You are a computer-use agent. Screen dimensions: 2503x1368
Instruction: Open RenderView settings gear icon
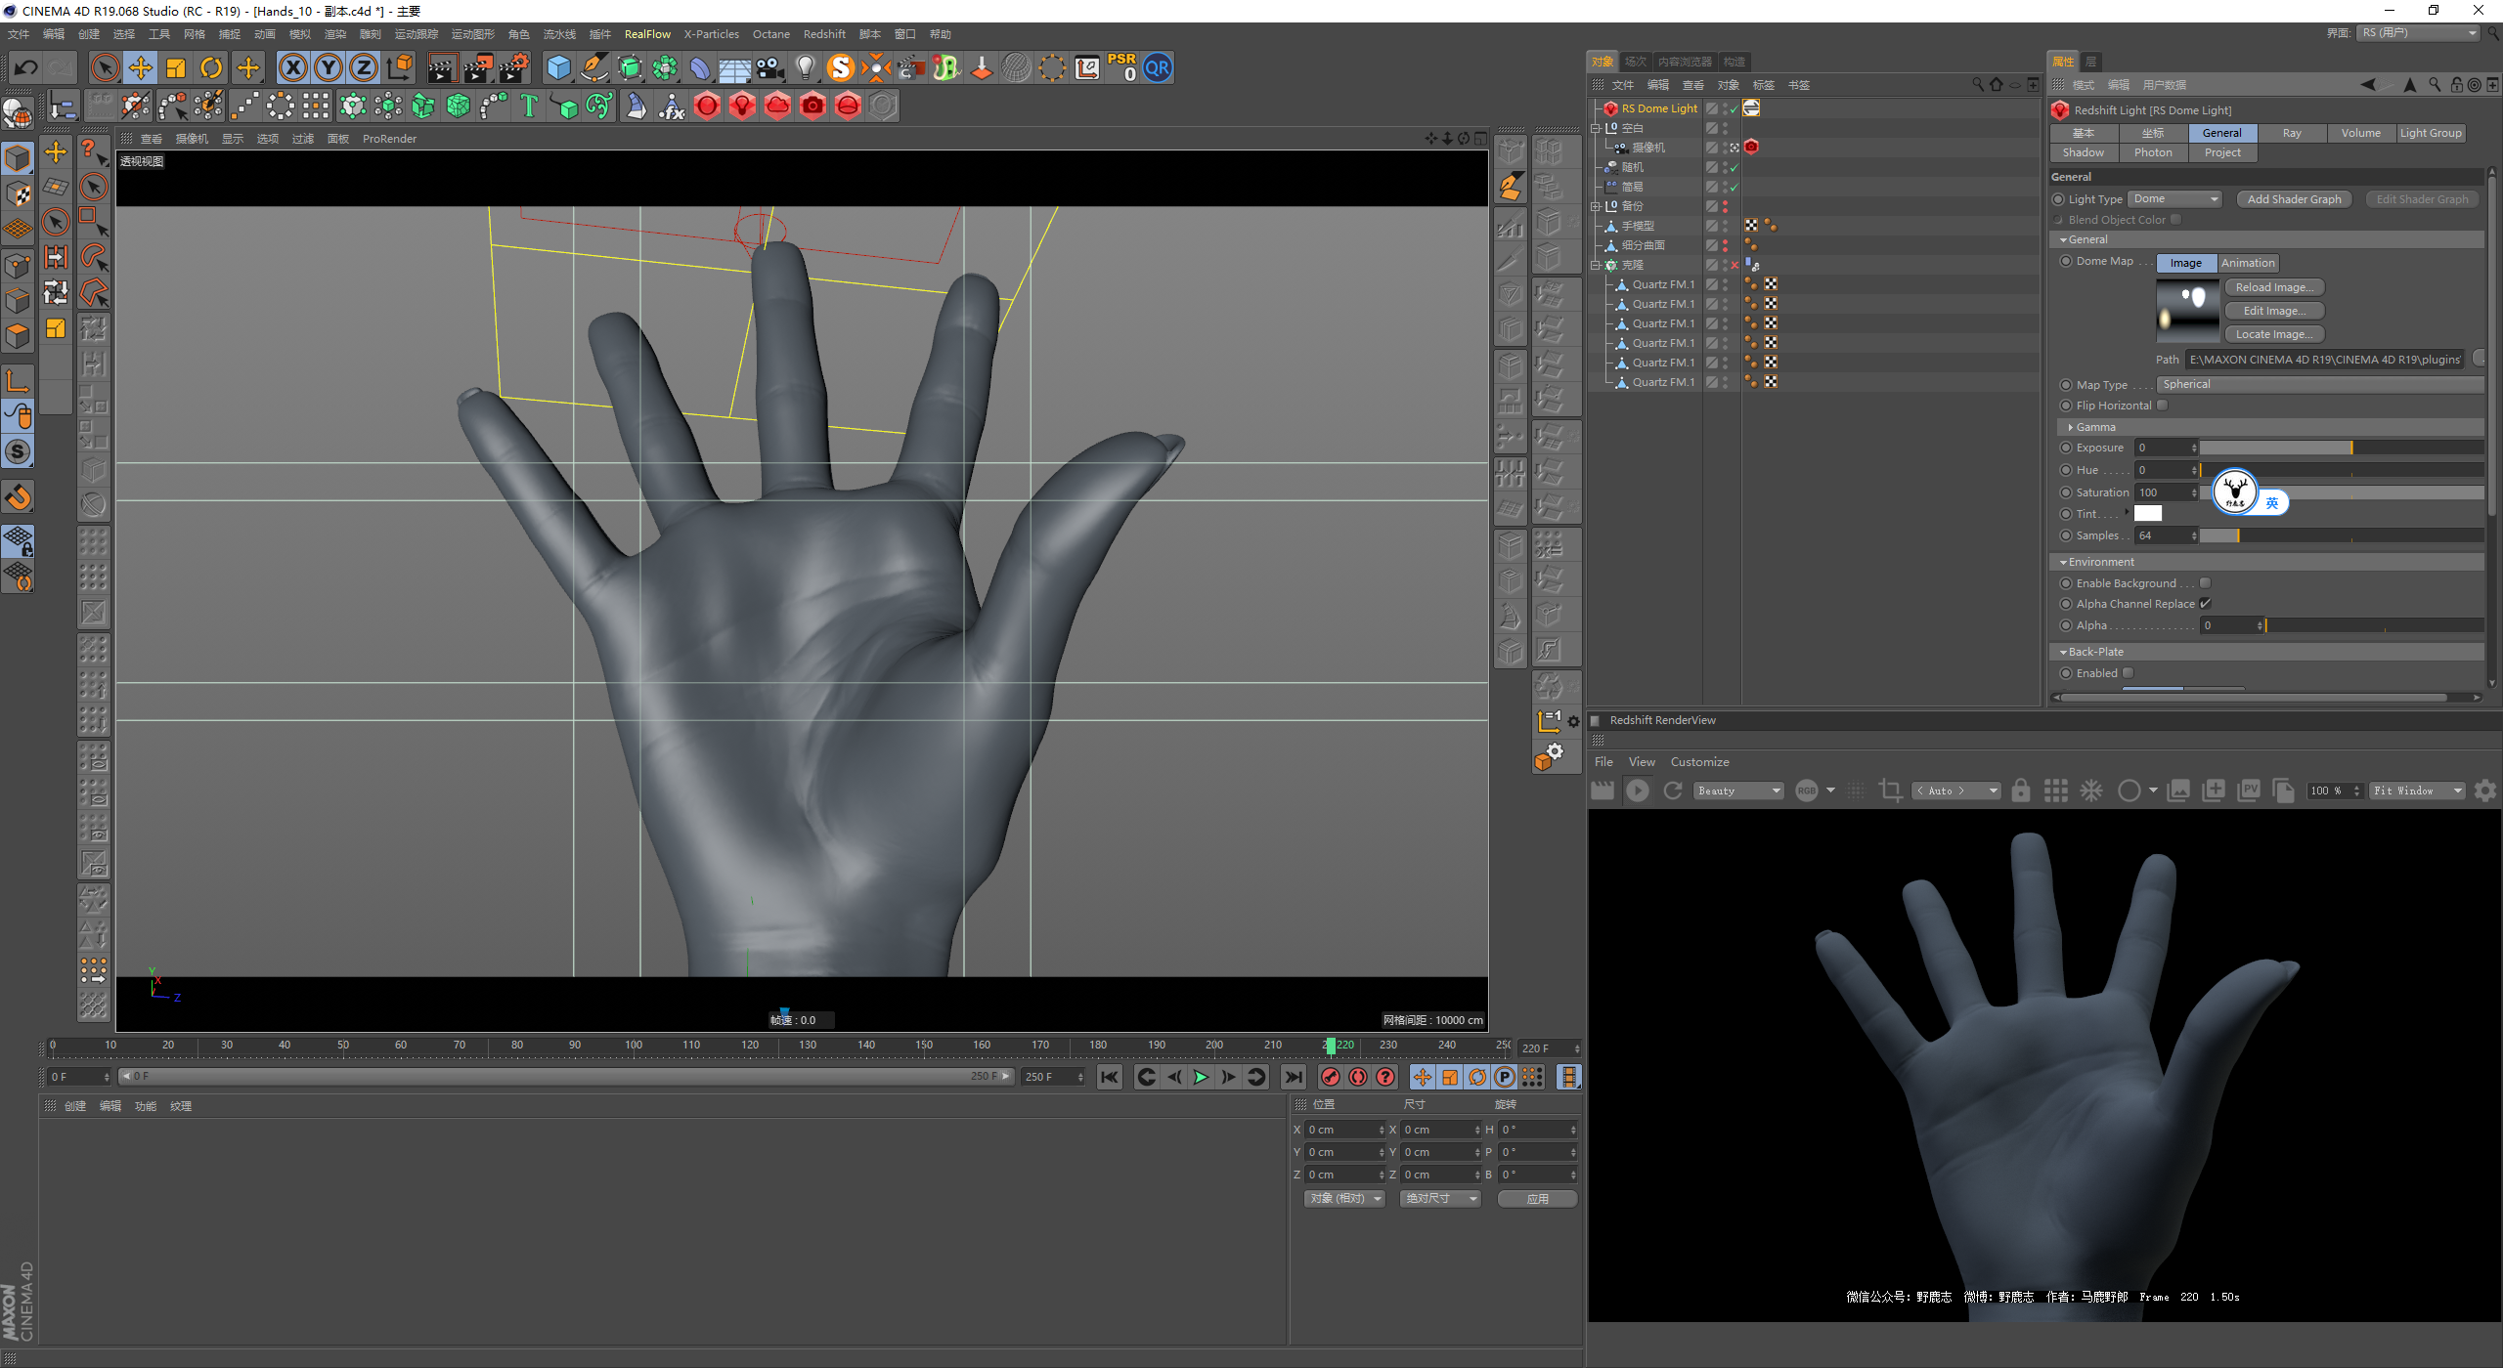tap(2484, 791)
